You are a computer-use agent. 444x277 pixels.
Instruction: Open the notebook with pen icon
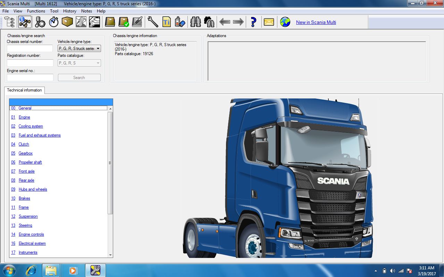point(137,22)
